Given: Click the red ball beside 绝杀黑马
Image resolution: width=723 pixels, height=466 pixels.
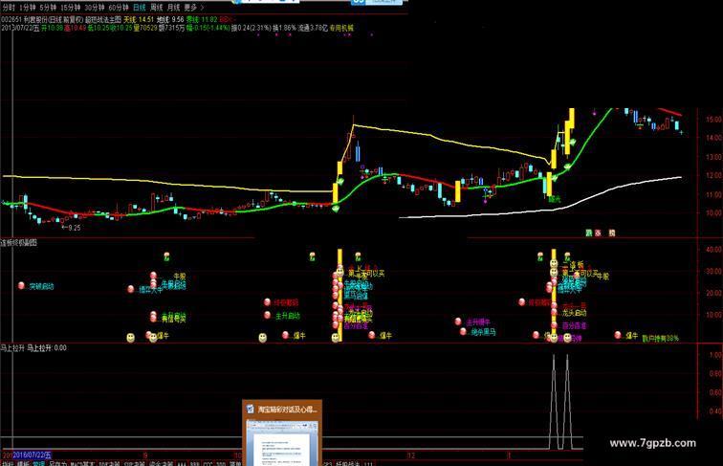Looking at the screenshot, I should pyautogui.click(x=464, y=331).
